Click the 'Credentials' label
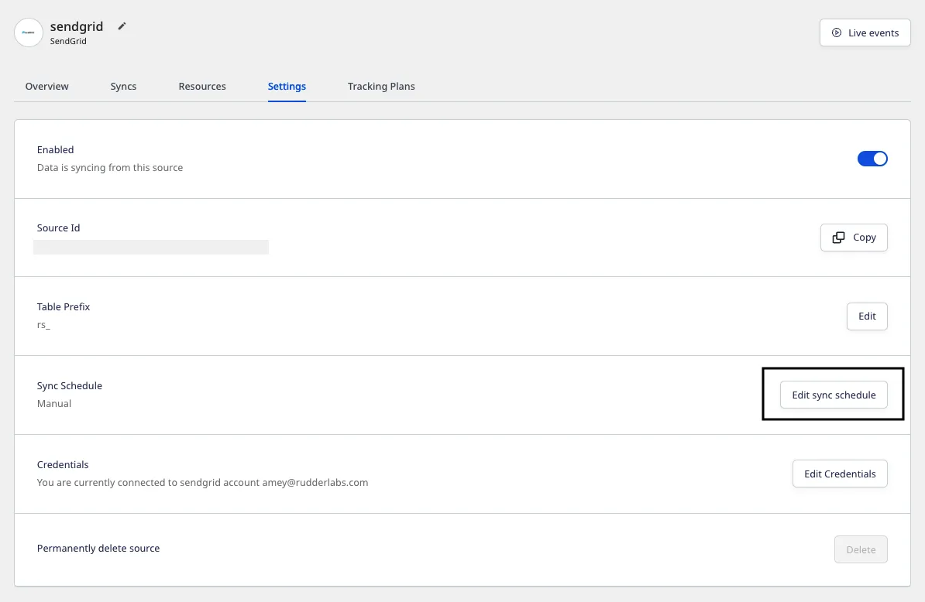Viewport: 925px width, 602px height. [63, 464]
